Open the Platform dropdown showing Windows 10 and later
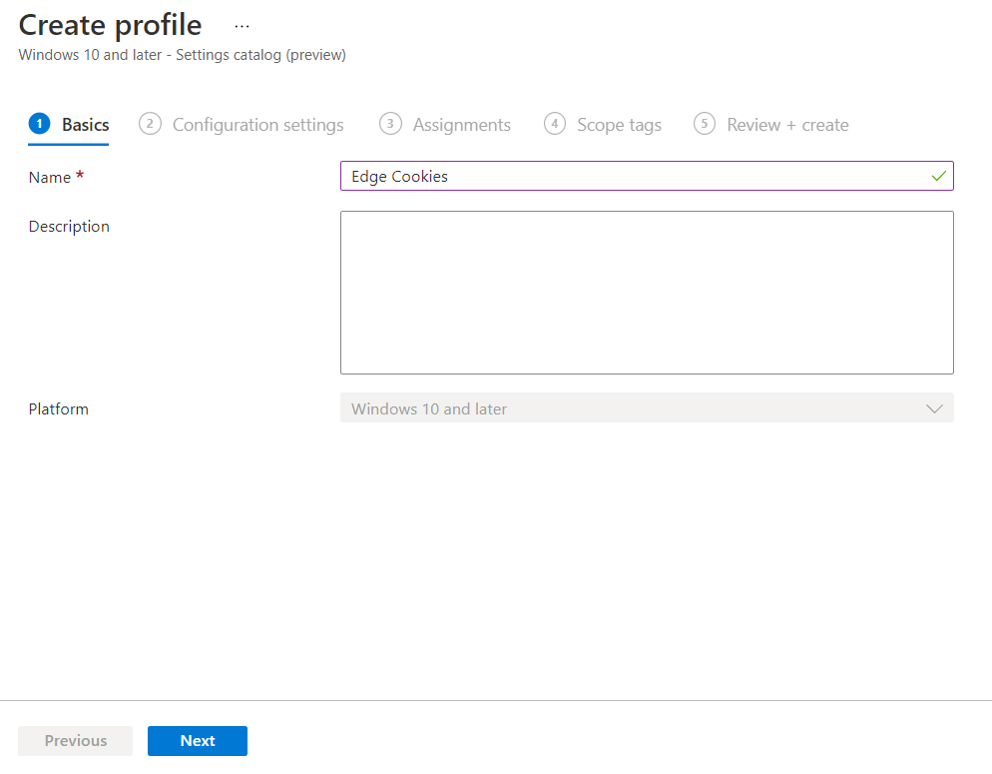The height and width of the screenshot is (774, 992). click(647, 408)
